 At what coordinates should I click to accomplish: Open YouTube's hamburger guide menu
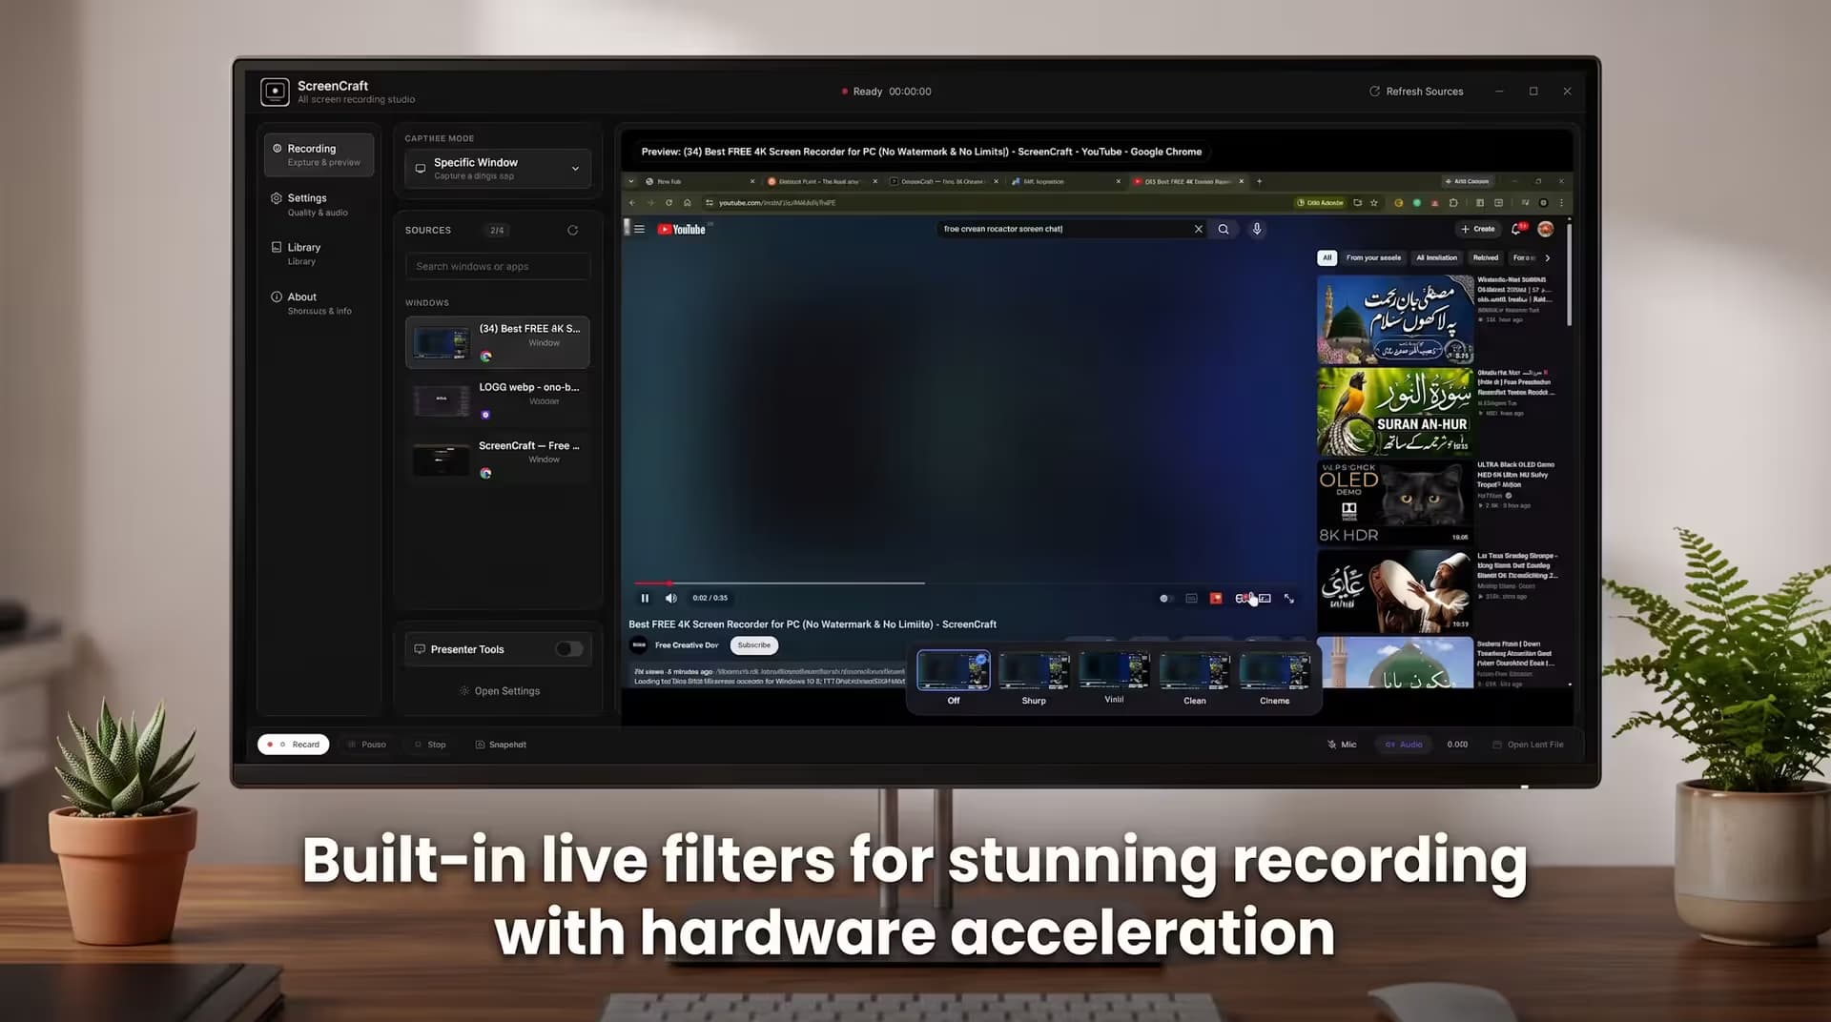click(x=639, y=229)
